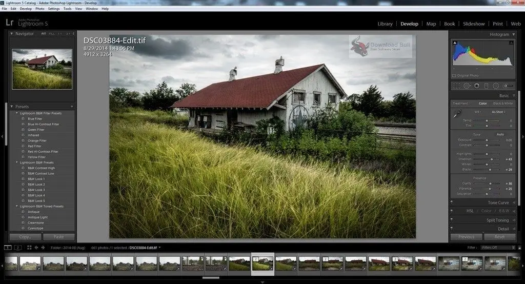Adjust the Clarity slider handle
The height and width of the screenshot is (284, 525).
(490, 184)
